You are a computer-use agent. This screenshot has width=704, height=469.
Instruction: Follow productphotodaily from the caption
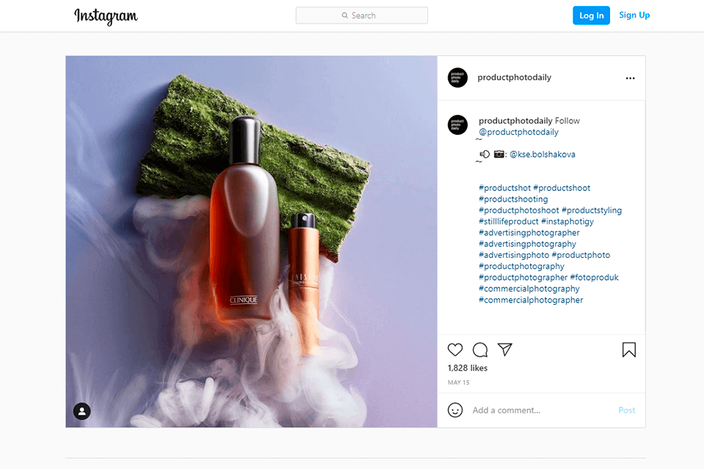coord(567,121)
